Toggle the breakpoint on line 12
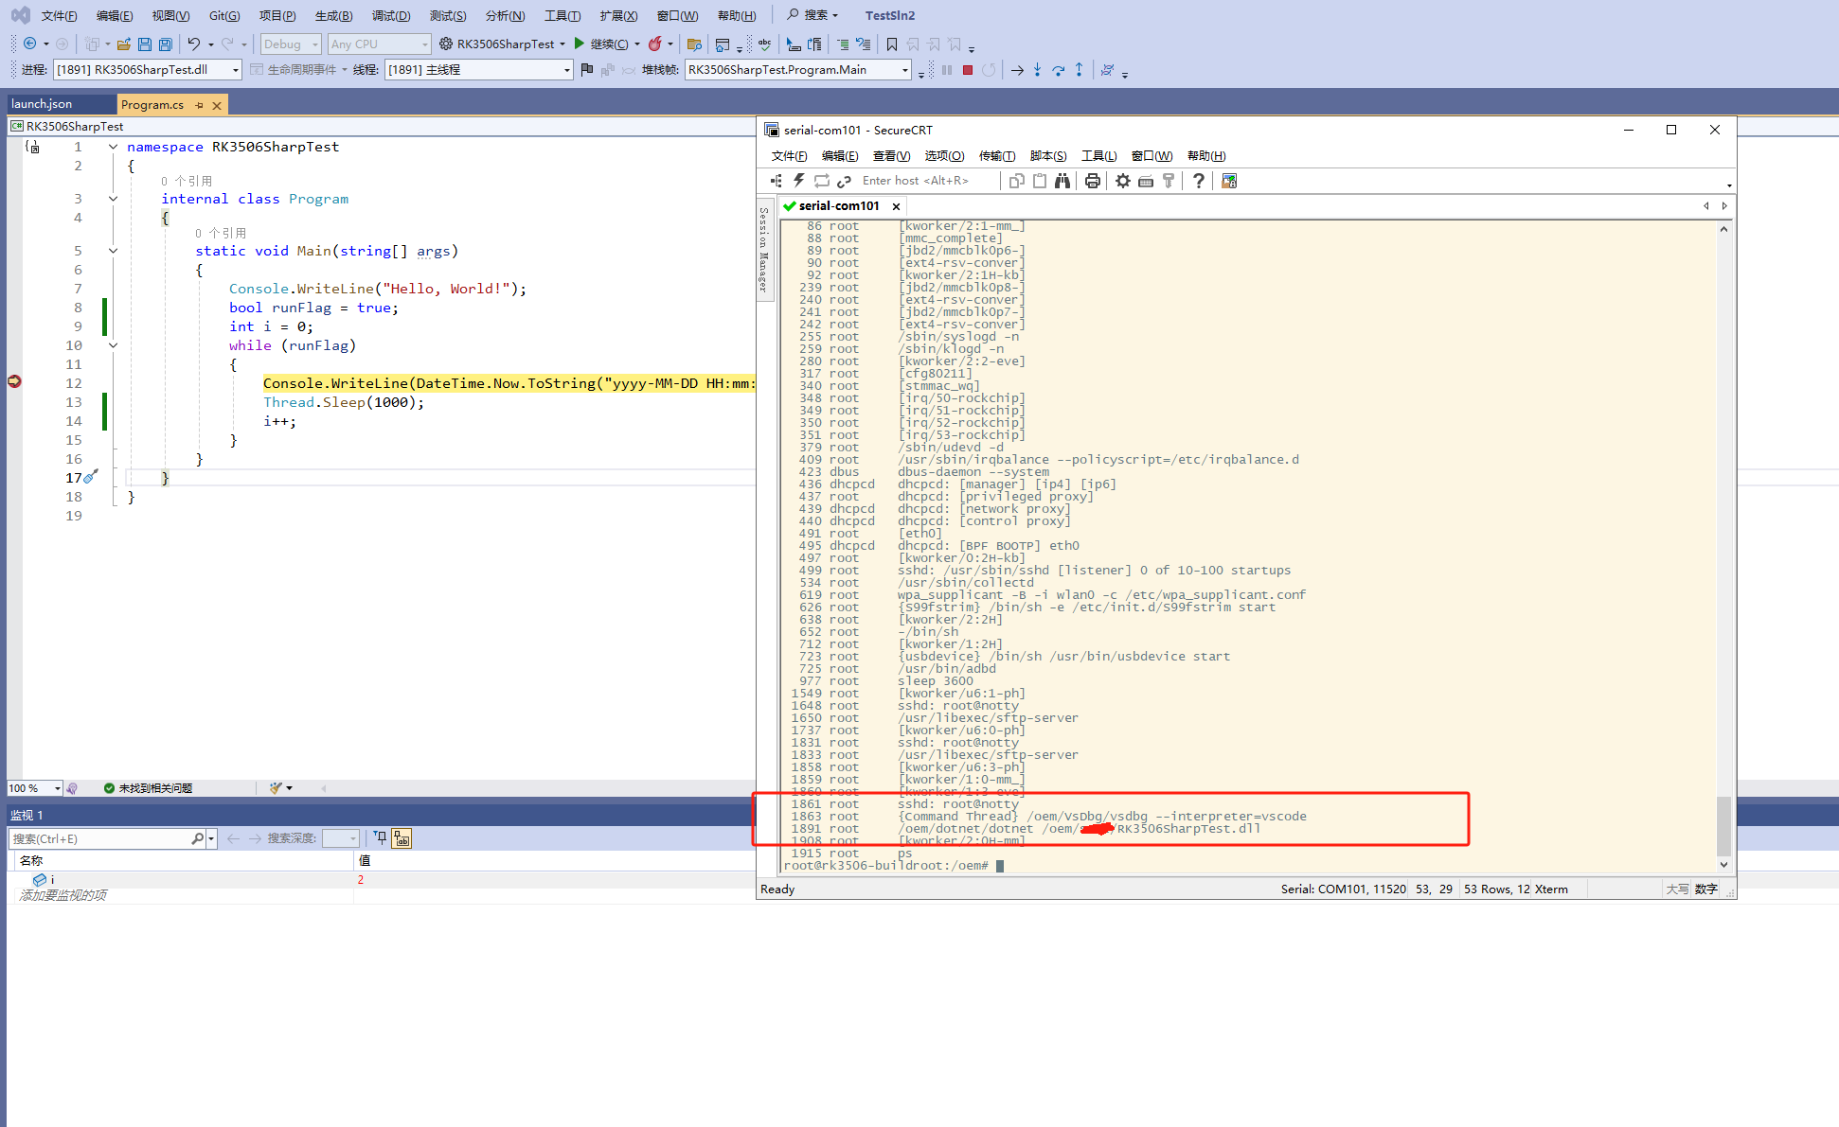 (x=14, y=382)
